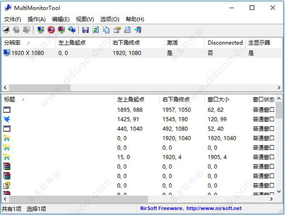Sort by 激活 column header
The width and height of the screenshot is (285, 215).
tap(184, 43)
